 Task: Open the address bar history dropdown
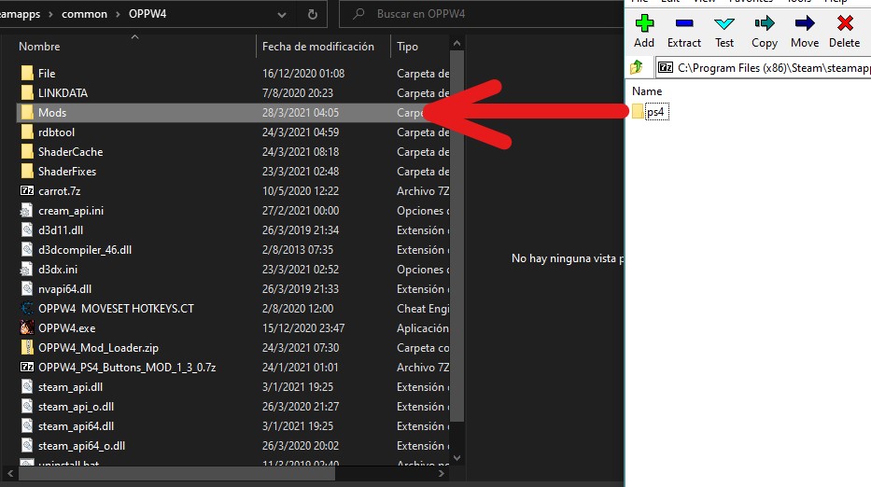pyautogui.click(x=282, y=14)
